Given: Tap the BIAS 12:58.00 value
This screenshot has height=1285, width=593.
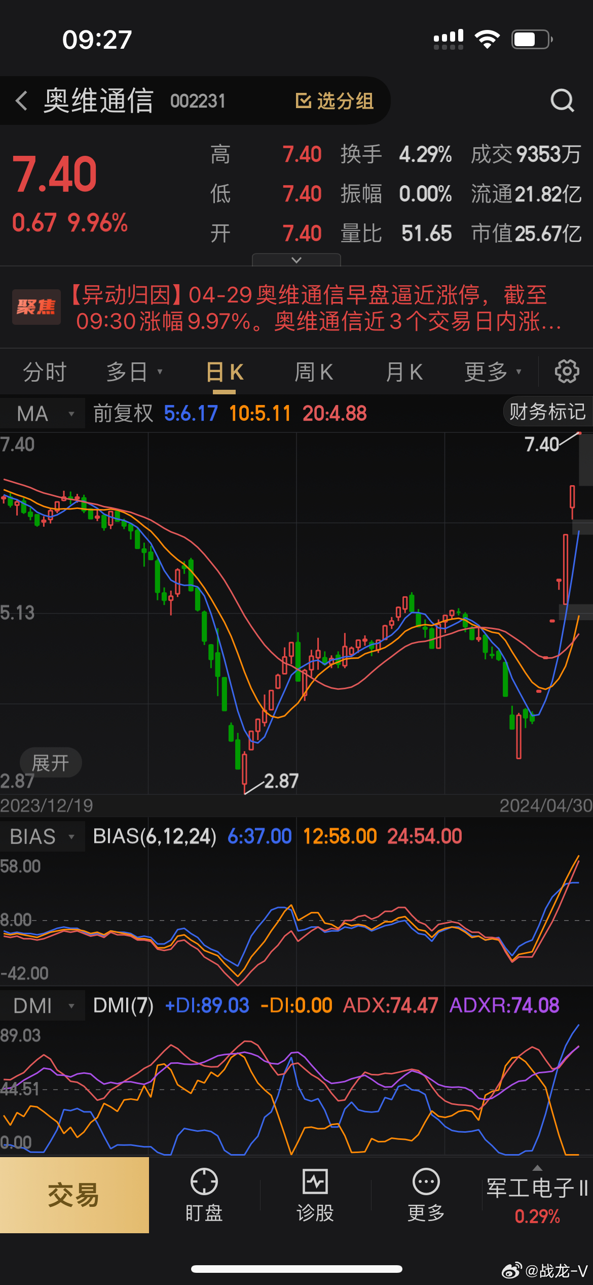Looking at the screenshot, I should click(340, 836).
